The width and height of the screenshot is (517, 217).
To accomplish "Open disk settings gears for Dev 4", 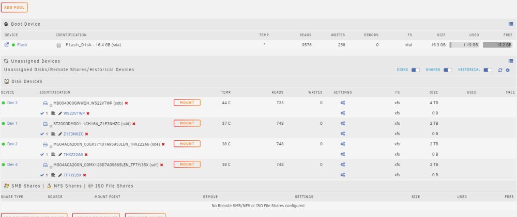I will [343, 165].
